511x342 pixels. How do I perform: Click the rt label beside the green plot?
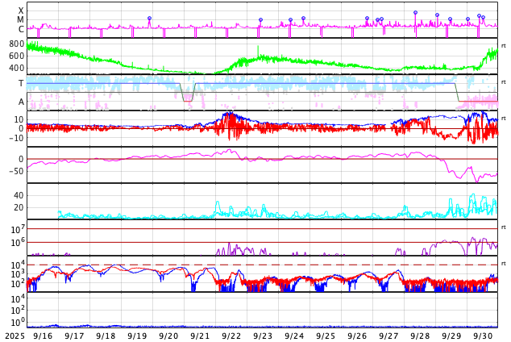(503, 46)
